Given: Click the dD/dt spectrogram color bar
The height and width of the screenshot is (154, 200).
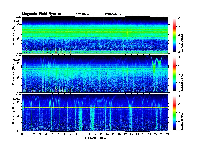Looking at the screenshot, I should tap(174, 74).
